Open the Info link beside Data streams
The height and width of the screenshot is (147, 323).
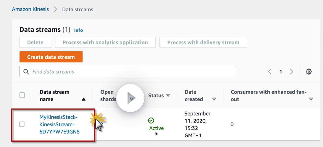tap(78, 30)
